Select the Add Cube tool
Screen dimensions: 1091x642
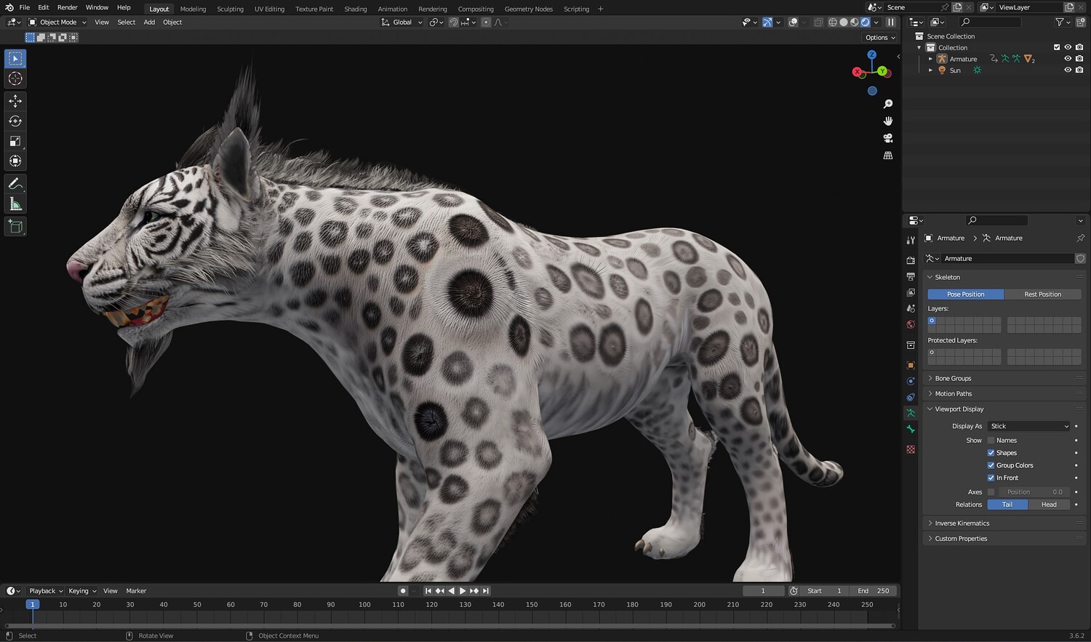(x=15, y=227)
